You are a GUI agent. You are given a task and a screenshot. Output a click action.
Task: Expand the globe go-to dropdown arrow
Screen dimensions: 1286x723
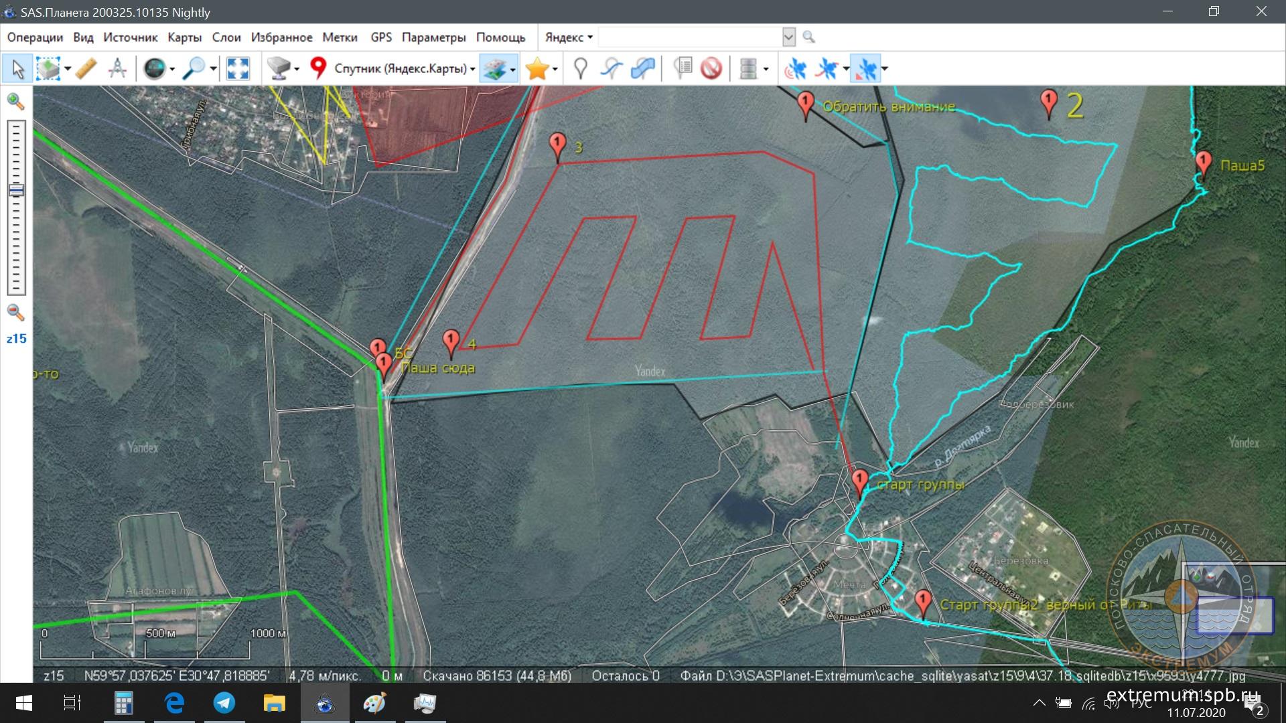point(173,69)
